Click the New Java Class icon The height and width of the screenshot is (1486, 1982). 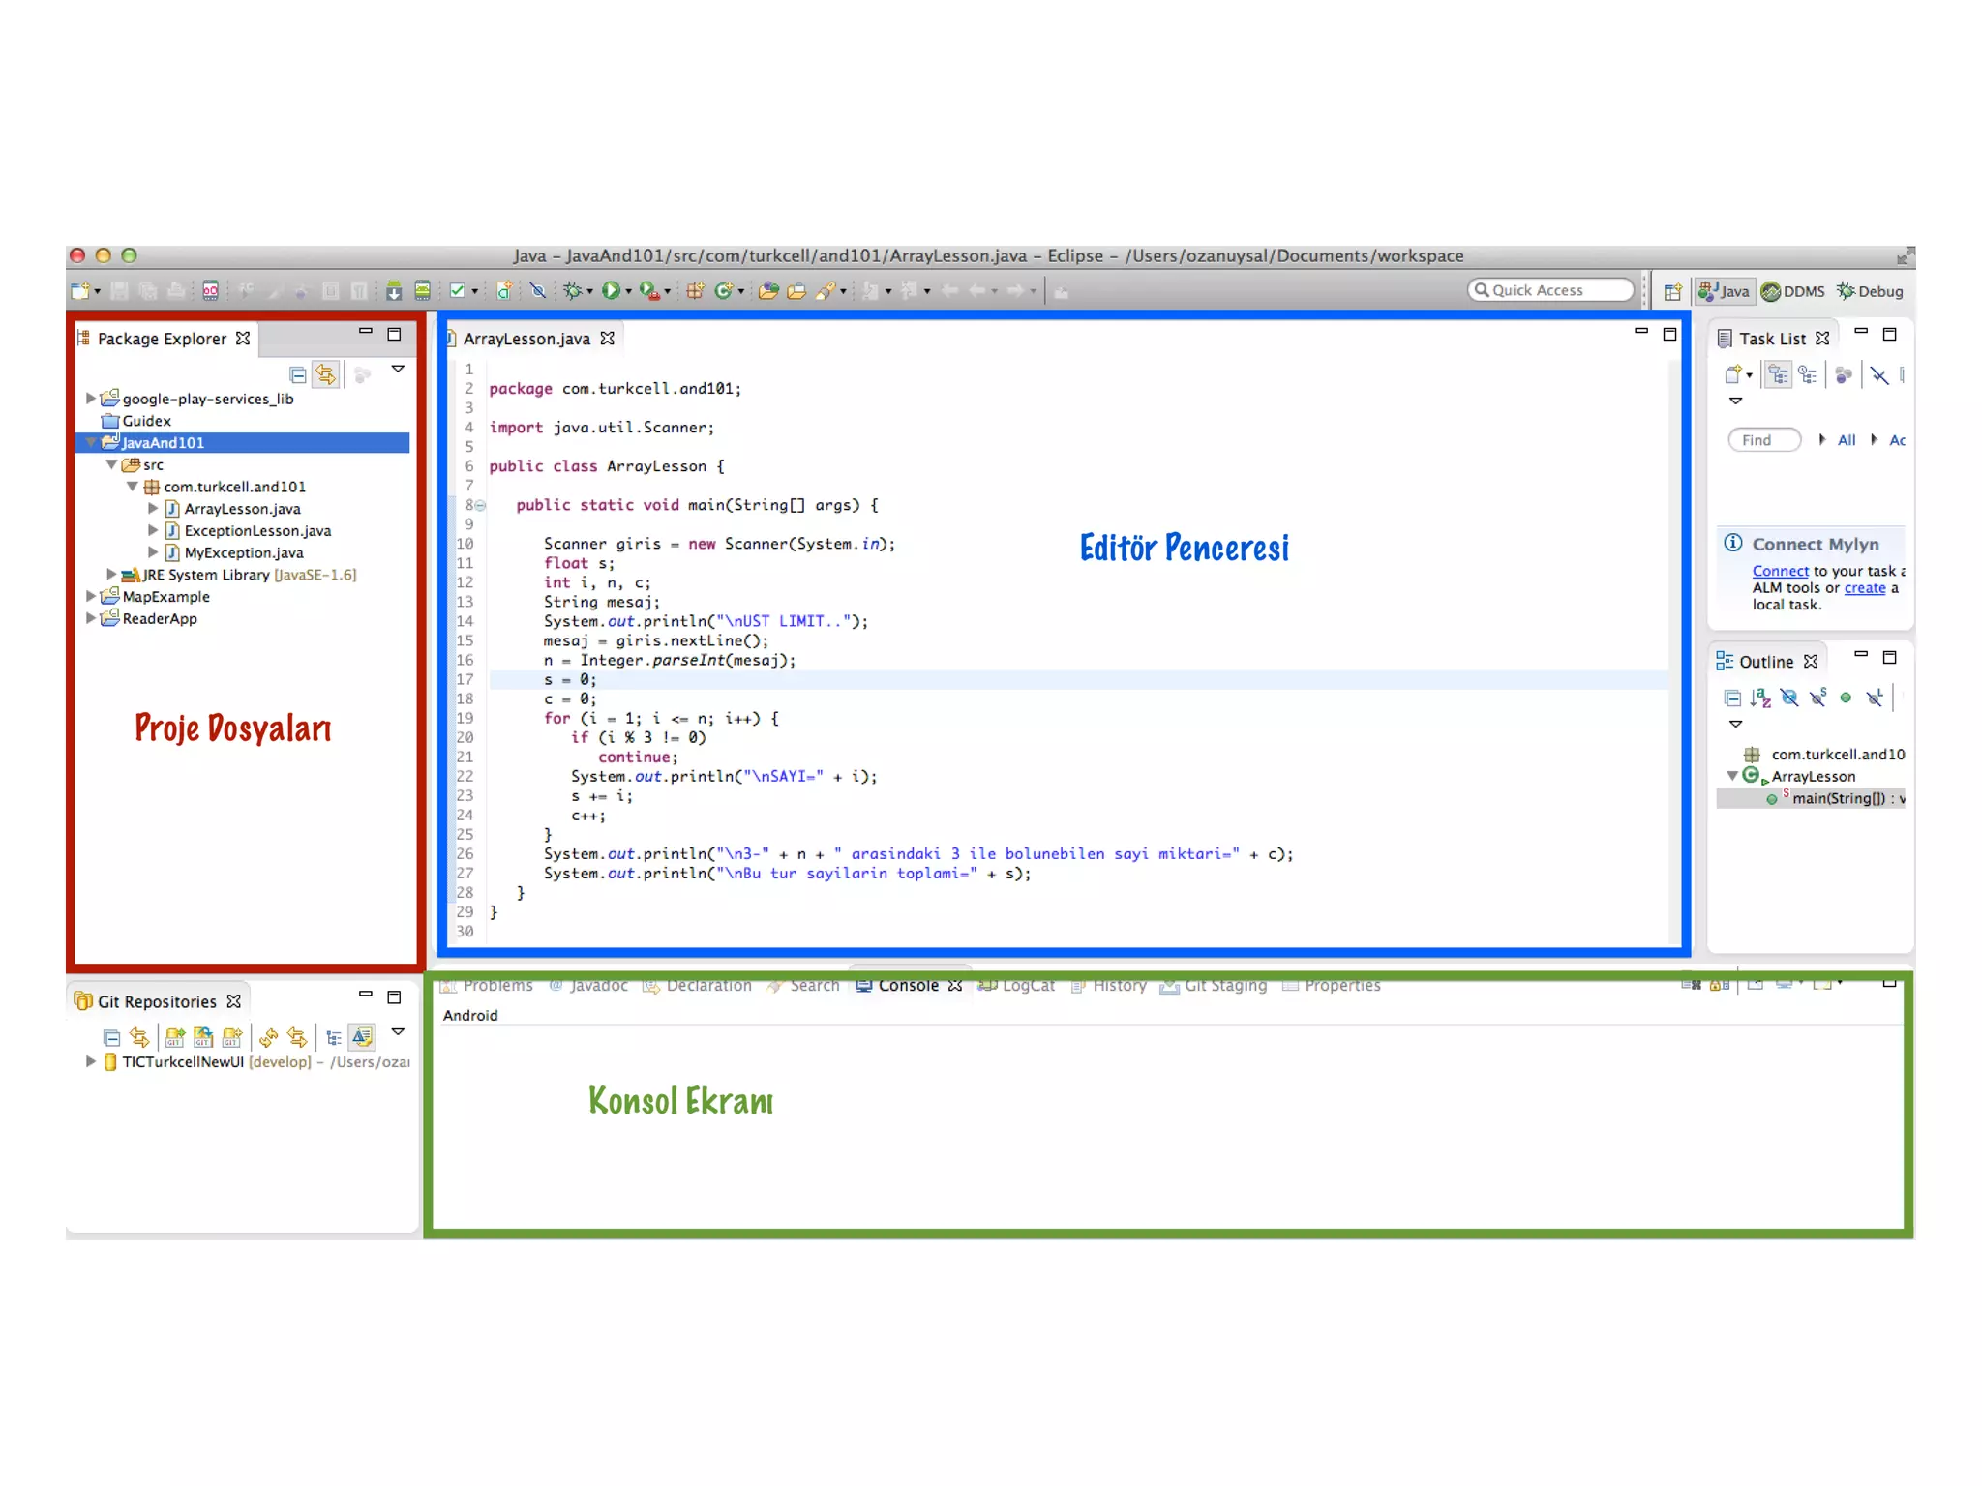(723, 290)
